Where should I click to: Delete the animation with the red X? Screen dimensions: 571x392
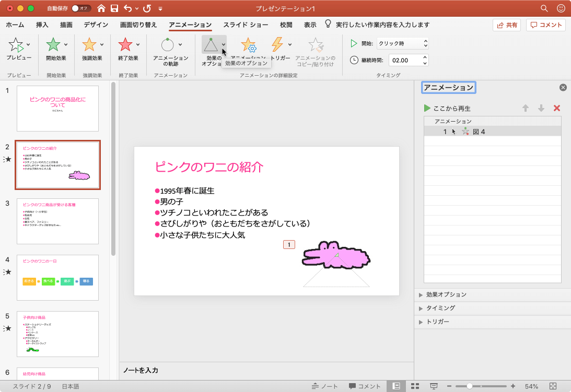click(x=556, y=108)
